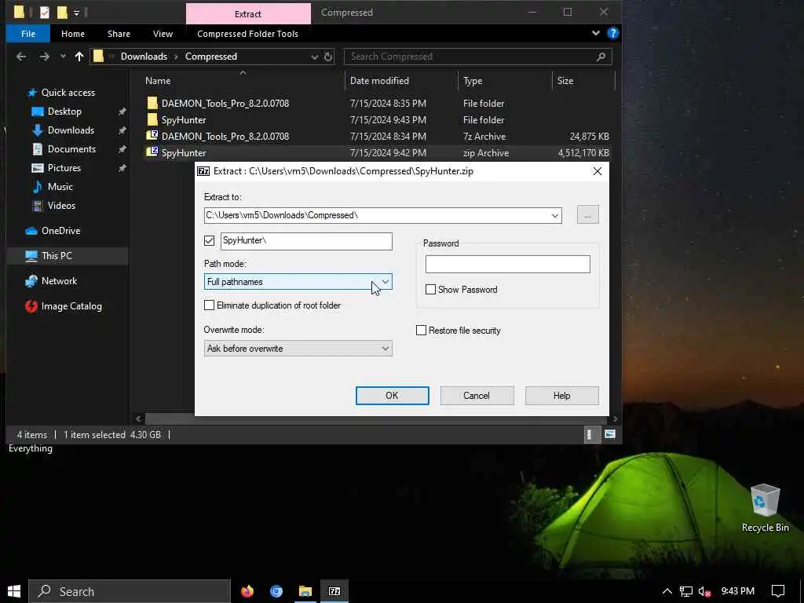Sort files by Date modified column
The width and height of the screenshot is (804, 603).
pyautogui.click(x=379, y=81)
